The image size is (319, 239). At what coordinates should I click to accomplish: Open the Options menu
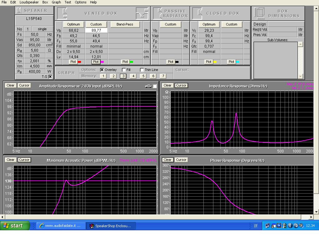[81, 2]
